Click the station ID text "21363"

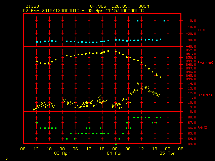click(x=32, y=6)
